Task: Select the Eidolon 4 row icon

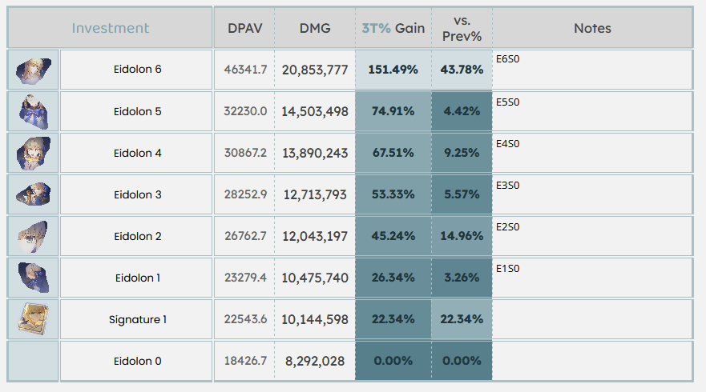Action: (x=34, y=153)
